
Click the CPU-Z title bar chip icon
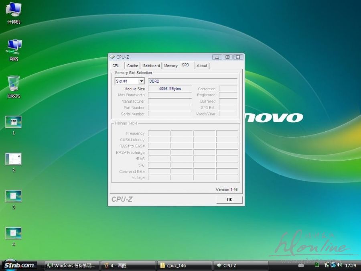pos(112,57)
